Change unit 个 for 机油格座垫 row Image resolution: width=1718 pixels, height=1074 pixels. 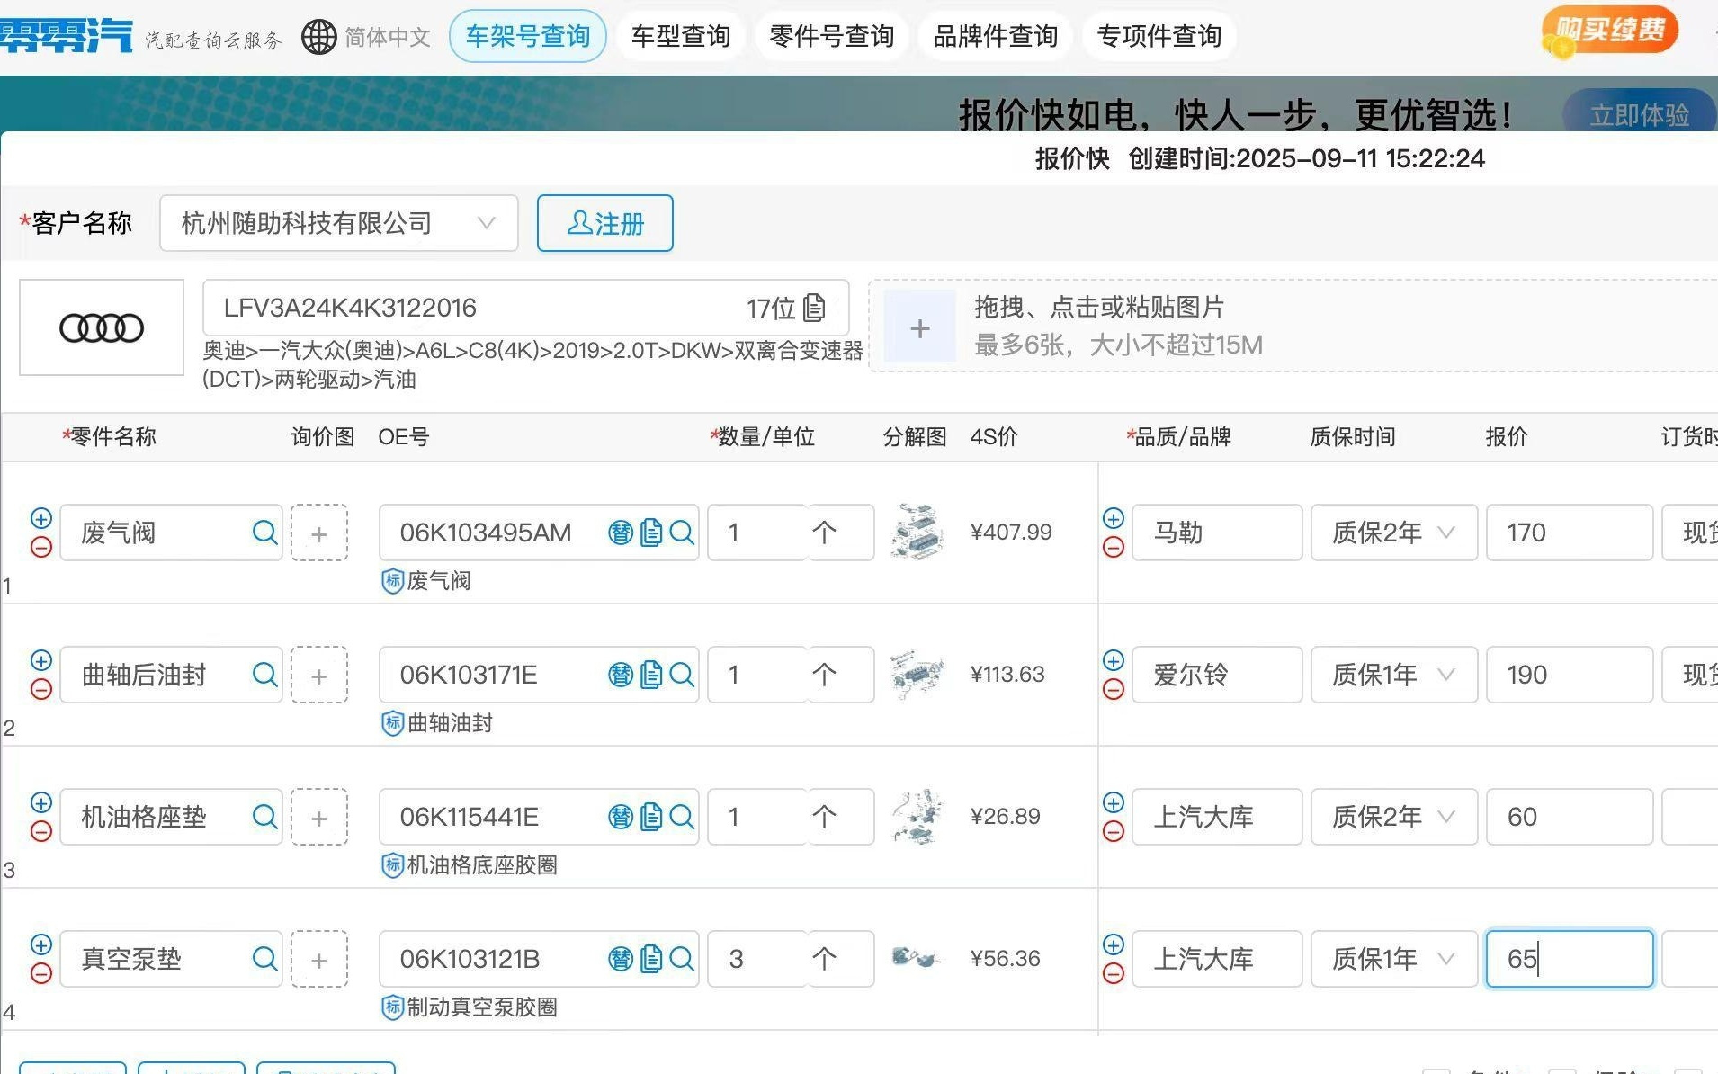tap(839, 817)
